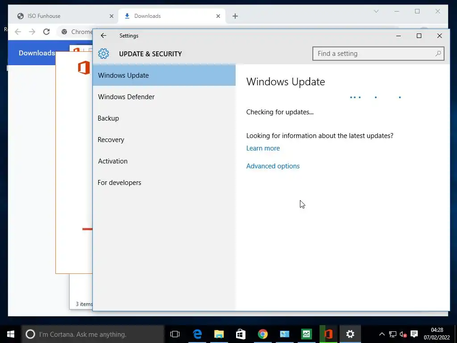
Task: Switch to Google Chrome on the taskbar
Action: [262, 334]
